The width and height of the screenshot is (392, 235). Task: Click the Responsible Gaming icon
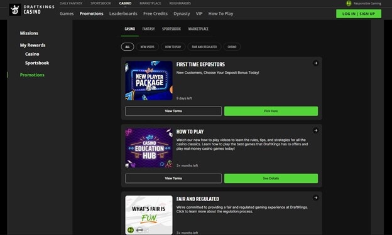[x=349, y=3]
